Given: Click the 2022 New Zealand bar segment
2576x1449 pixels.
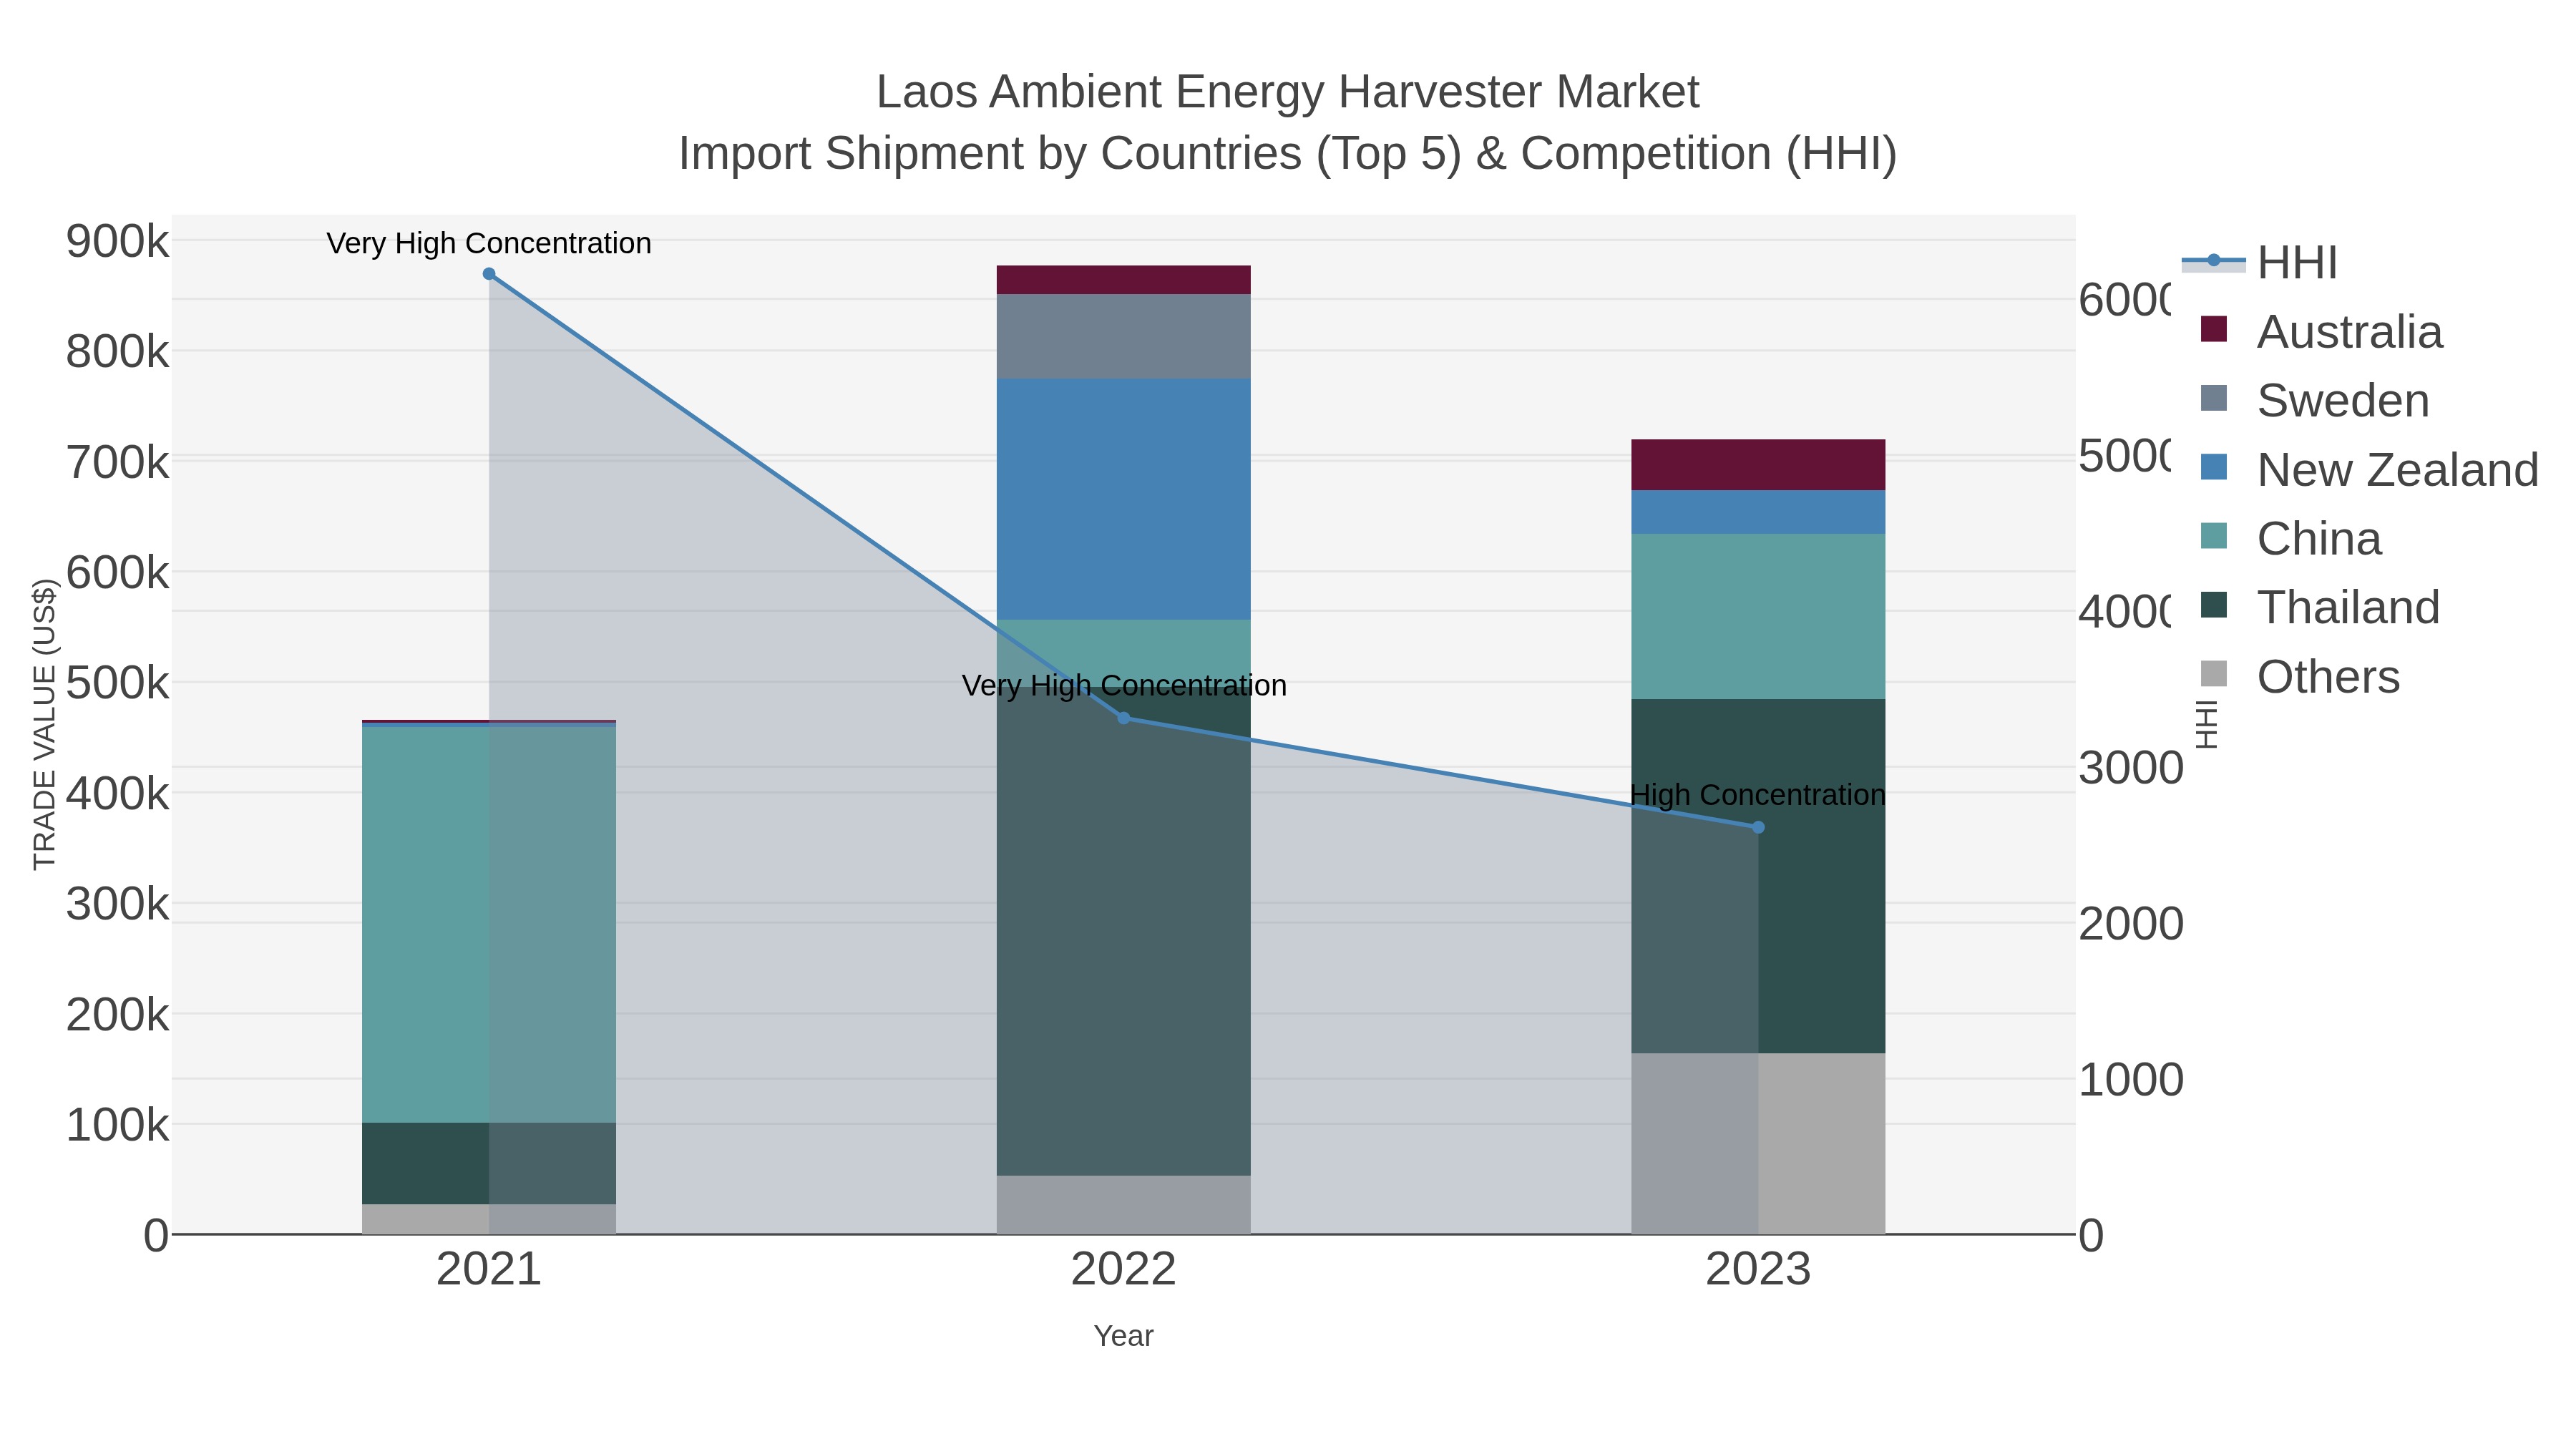Looking at the screenshot, I should [x=1123, y=499].
